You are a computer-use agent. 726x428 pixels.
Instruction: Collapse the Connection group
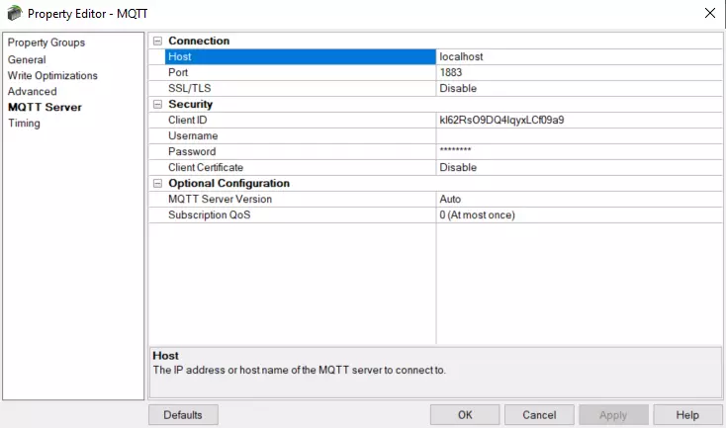(157, 41)
